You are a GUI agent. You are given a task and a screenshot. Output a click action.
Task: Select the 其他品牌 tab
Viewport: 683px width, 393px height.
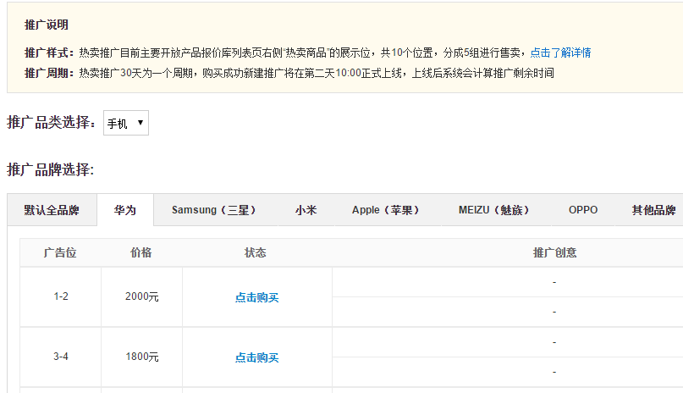[x=653, y=210]
